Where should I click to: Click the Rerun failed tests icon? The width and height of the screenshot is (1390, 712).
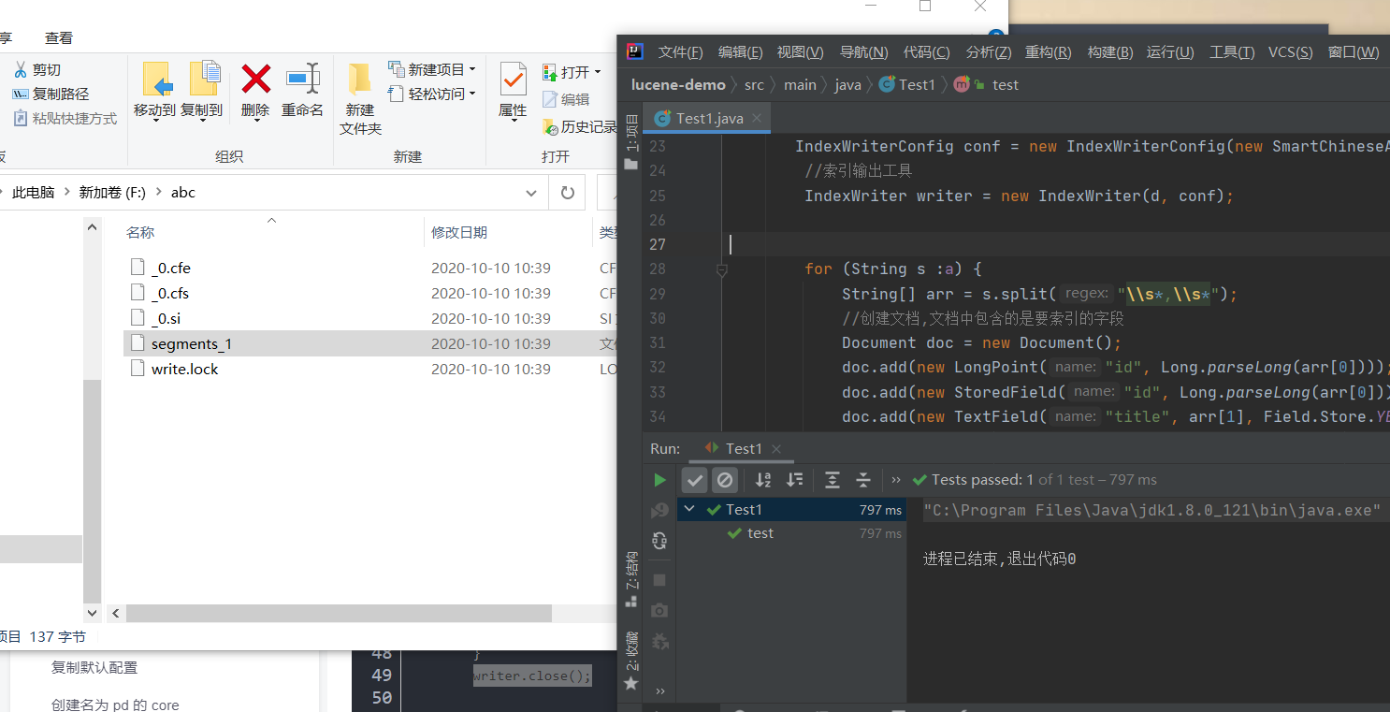pyautogui.click(x=659, y=510)
